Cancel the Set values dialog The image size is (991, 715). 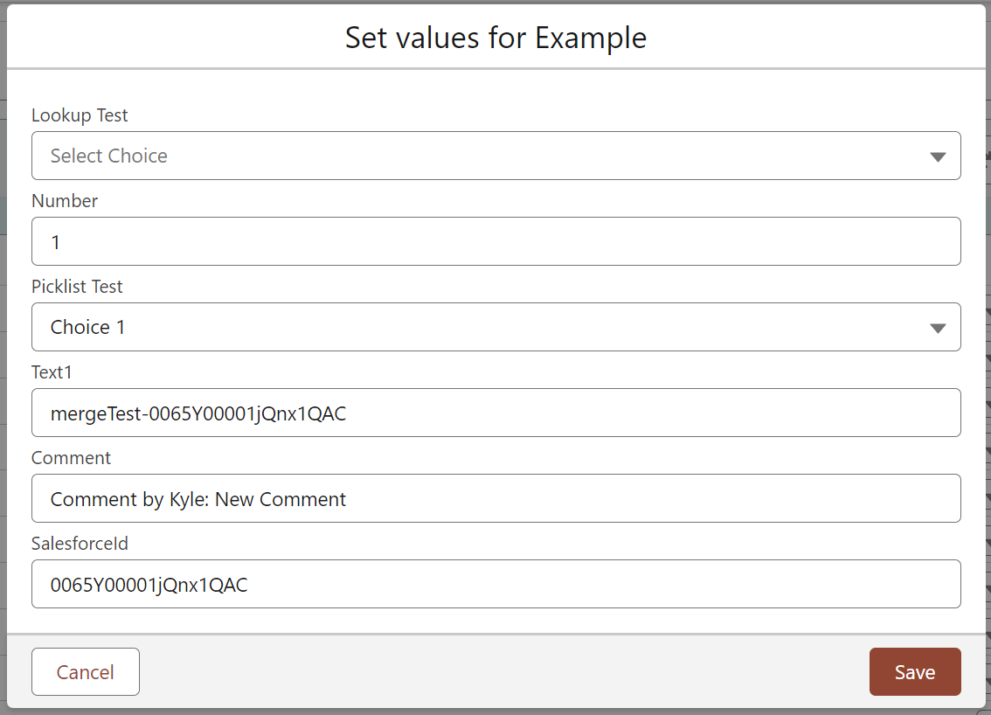pos(86,671)
